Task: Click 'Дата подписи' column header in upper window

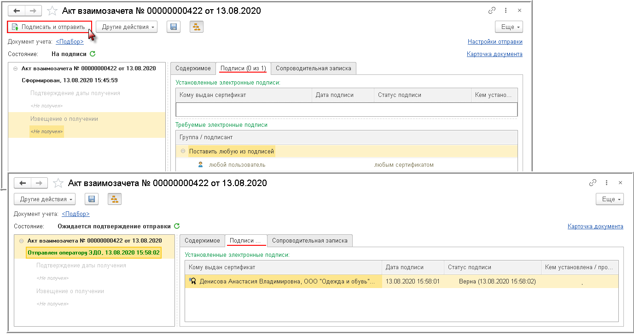Action: (343, 95)
